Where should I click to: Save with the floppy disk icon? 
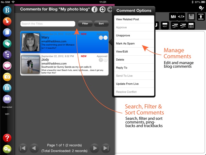click(x=191, y=17)
